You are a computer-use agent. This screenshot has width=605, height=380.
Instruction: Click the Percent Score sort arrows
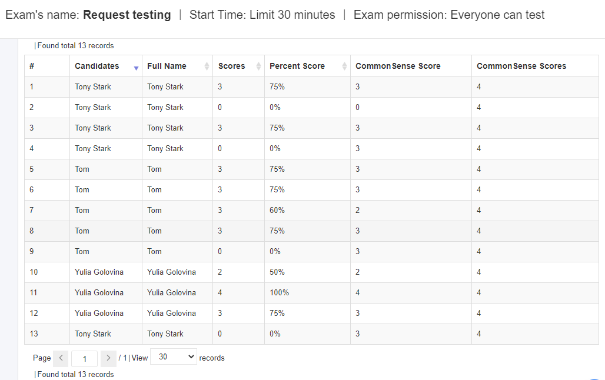tap(344, 66)
